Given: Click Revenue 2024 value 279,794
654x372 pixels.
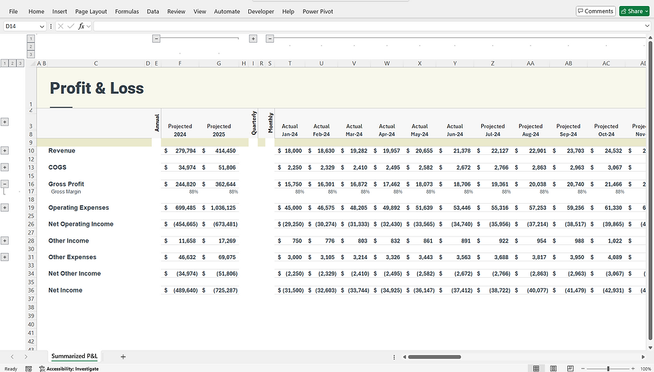Looking at the screenshot, I should (180, 151).
